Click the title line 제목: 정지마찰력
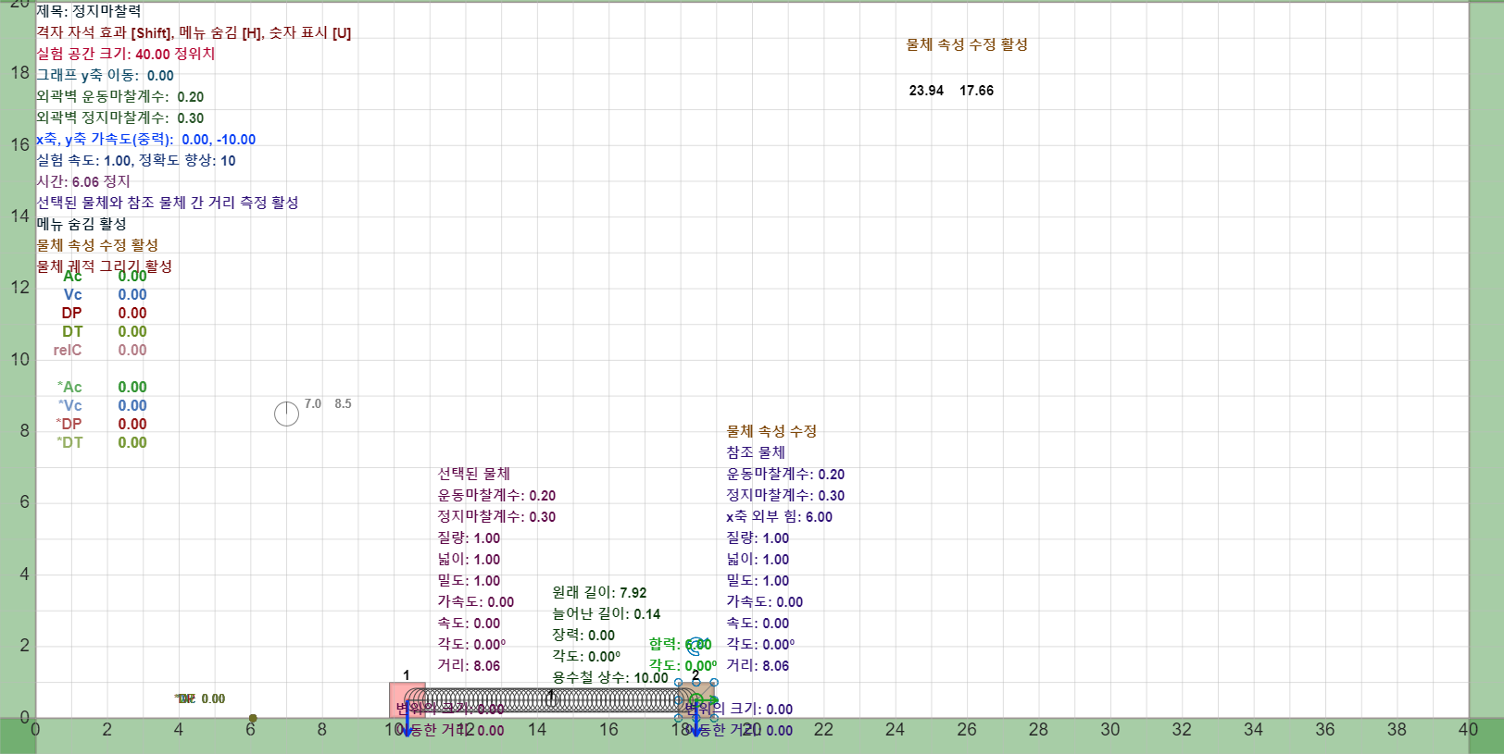Screen dimensions: 1504x754 coord(89,11)
